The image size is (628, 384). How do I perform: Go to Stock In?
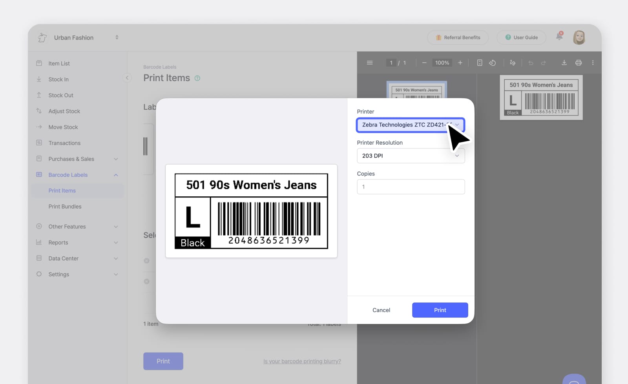point(58,79)
